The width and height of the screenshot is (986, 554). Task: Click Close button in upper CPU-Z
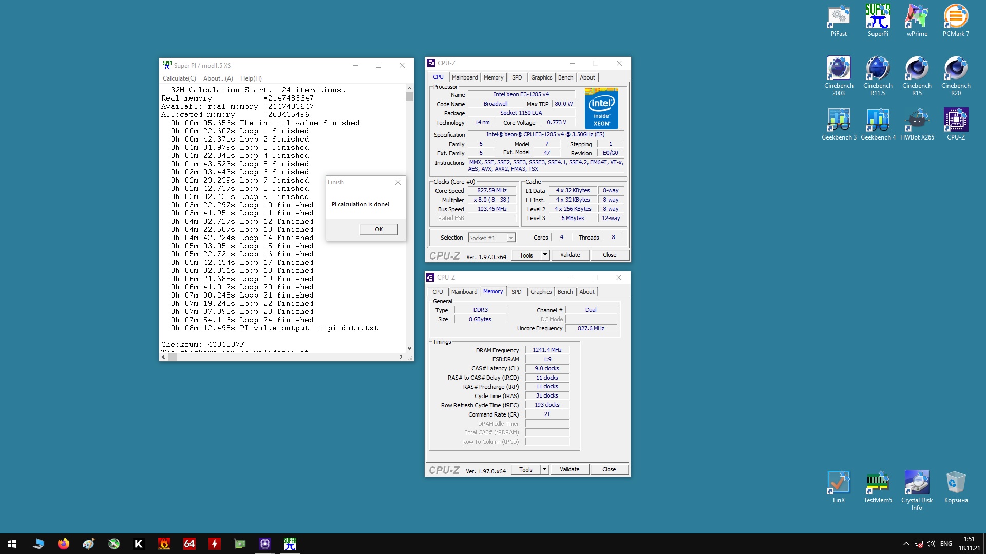coord(610,255)
